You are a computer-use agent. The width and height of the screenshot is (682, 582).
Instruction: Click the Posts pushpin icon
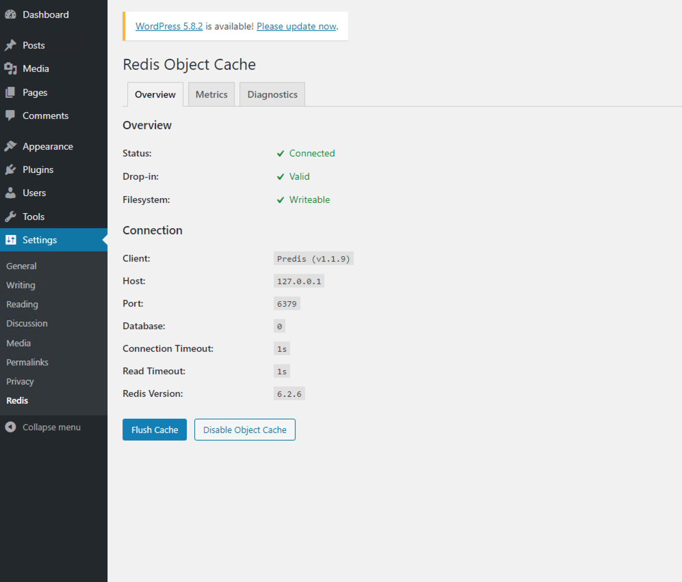[10, 45]
